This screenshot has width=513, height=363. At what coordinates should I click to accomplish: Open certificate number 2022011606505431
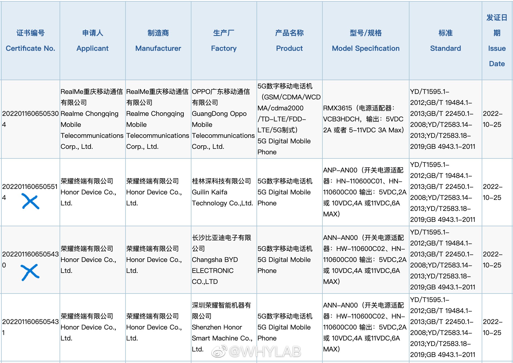point(30,327)
